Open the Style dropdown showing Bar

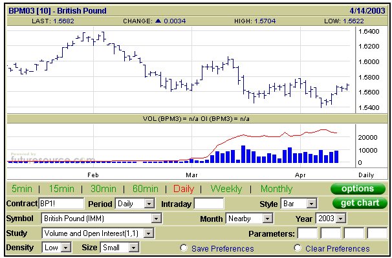tap(299, 204)
